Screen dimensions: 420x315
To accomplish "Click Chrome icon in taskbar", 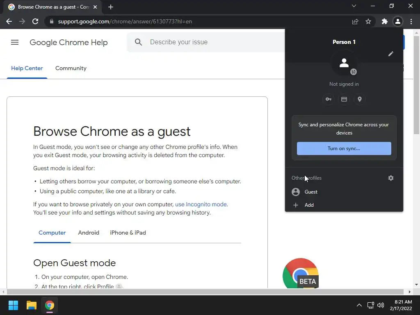I will coord(50,305).
